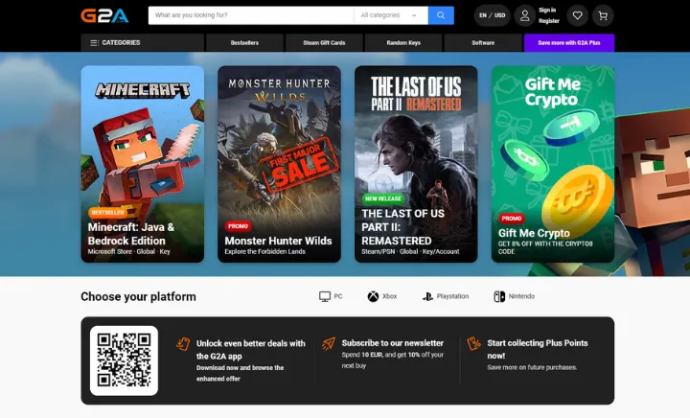Click the PROMO badge on Gift Me Crypto card
The height and width of the screenshot is (418, 690).
pos(512,219)
